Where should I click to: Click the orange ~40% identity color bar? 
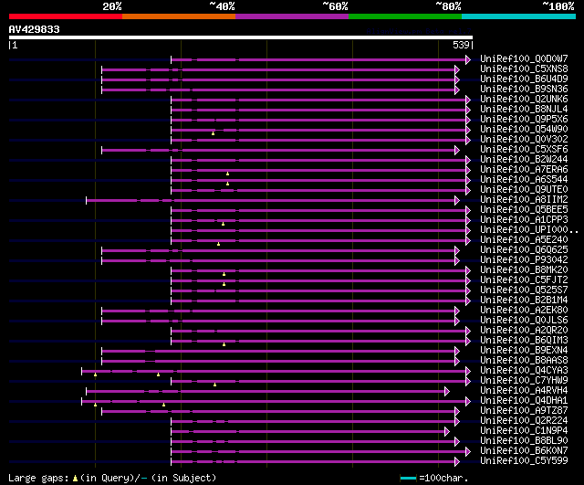179,16
